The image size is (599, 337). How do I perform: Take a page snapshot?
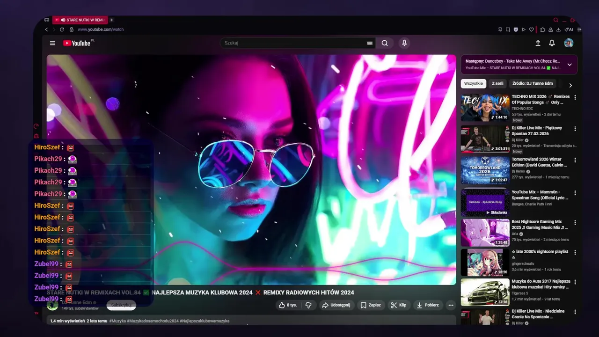coord(508,29)
